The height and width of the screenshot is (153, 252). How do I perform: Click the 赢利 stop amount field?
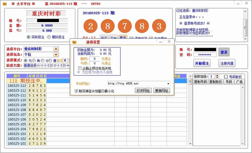[x=95, y=59]
